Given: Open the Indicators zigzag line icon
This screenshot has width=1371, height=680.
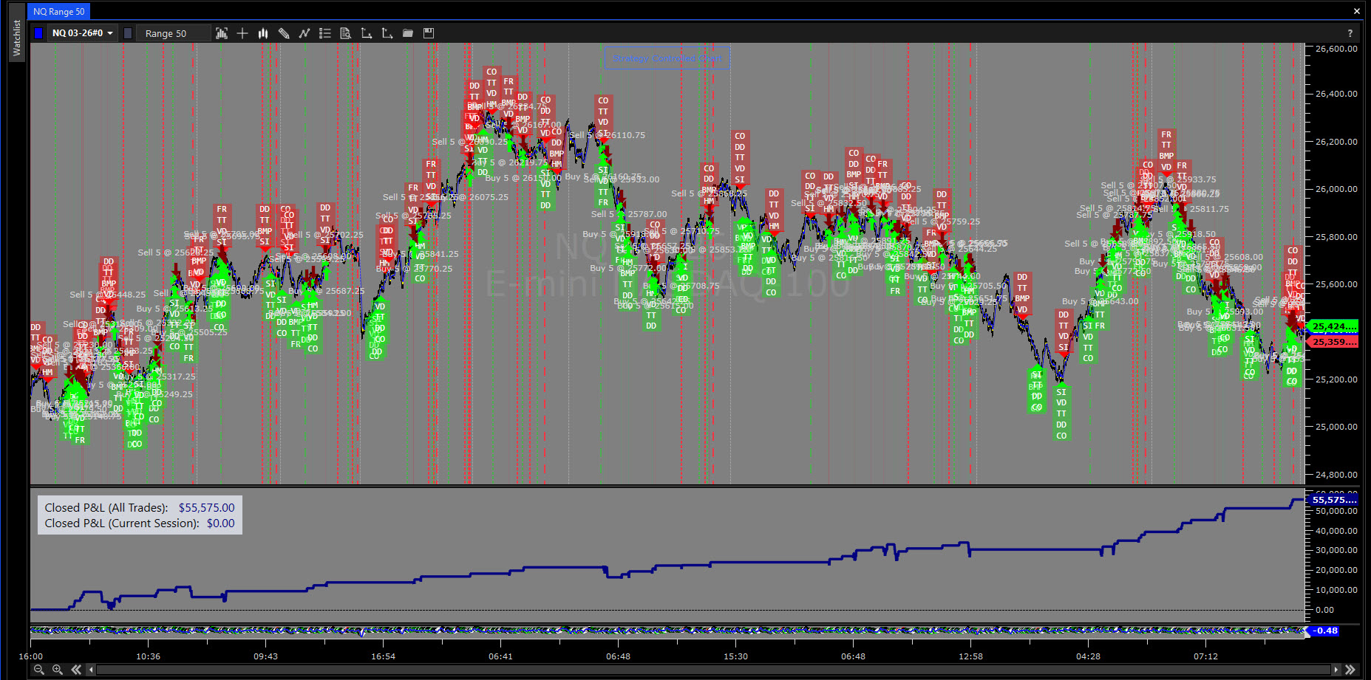Looking at the screenshot, I should click(x=305, y=33).
